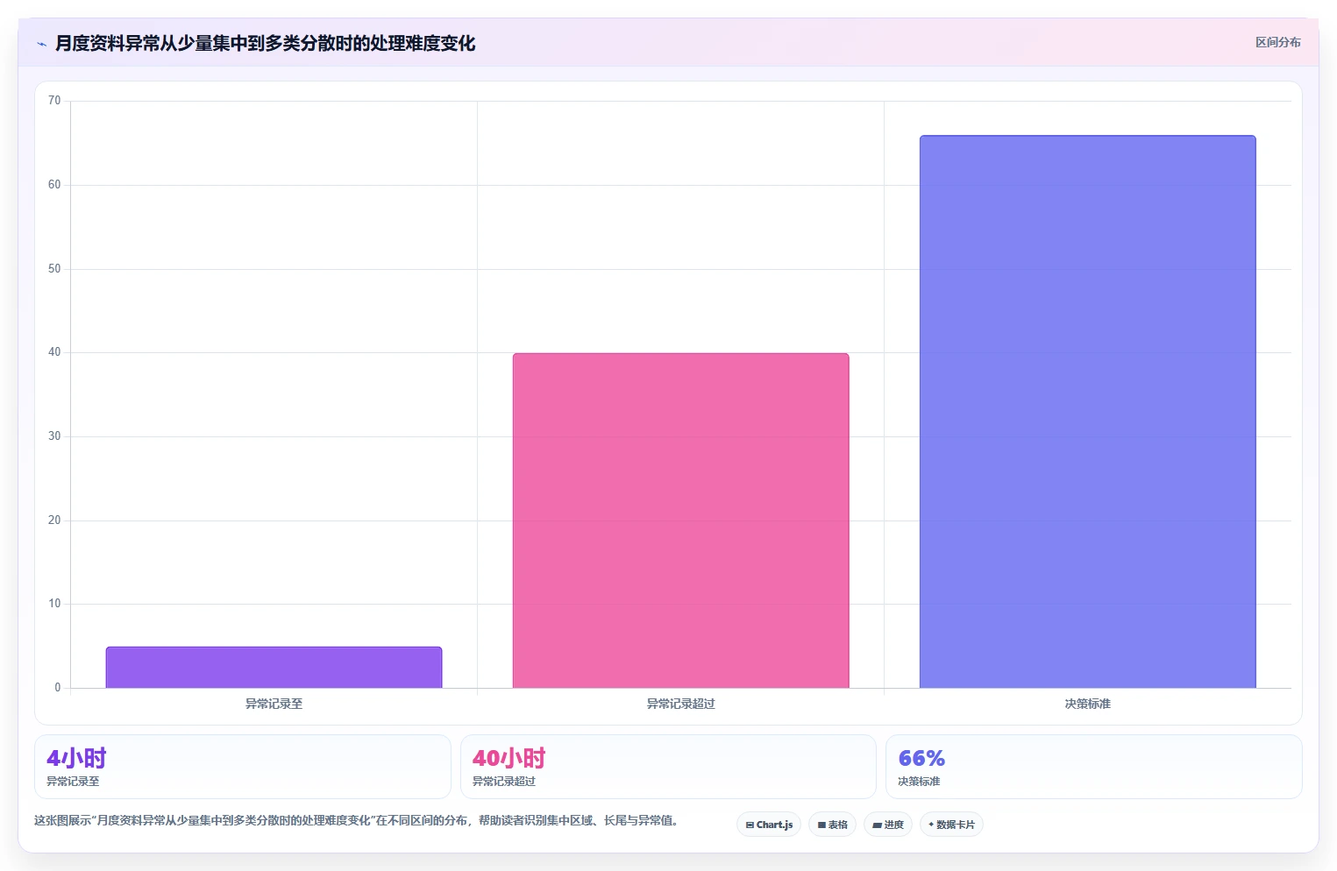Viewport: 1337px width, 871px height.
Task: Select the purple 异常记录至 bar
Action: (x=274, y=667)
